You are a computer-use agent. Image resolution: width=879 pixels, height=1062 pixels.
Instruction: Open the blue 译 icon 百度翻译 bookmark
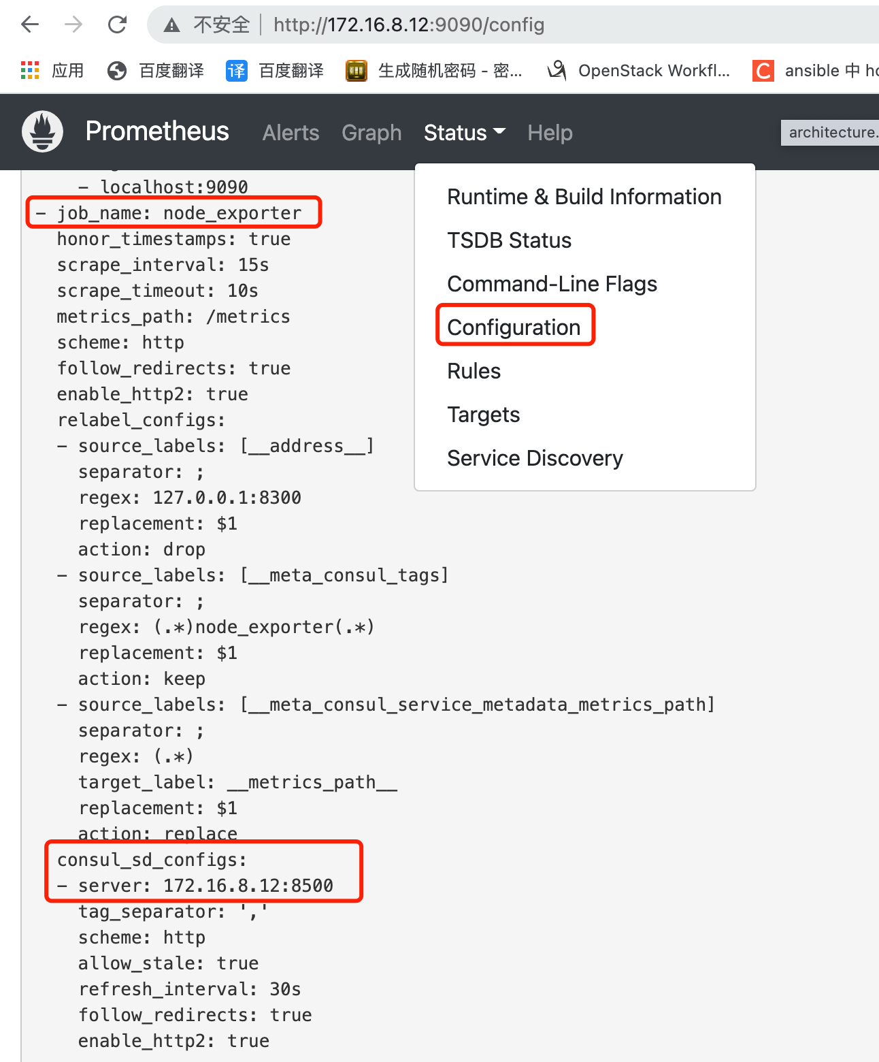pyautogui.click(x=275, y=70)
